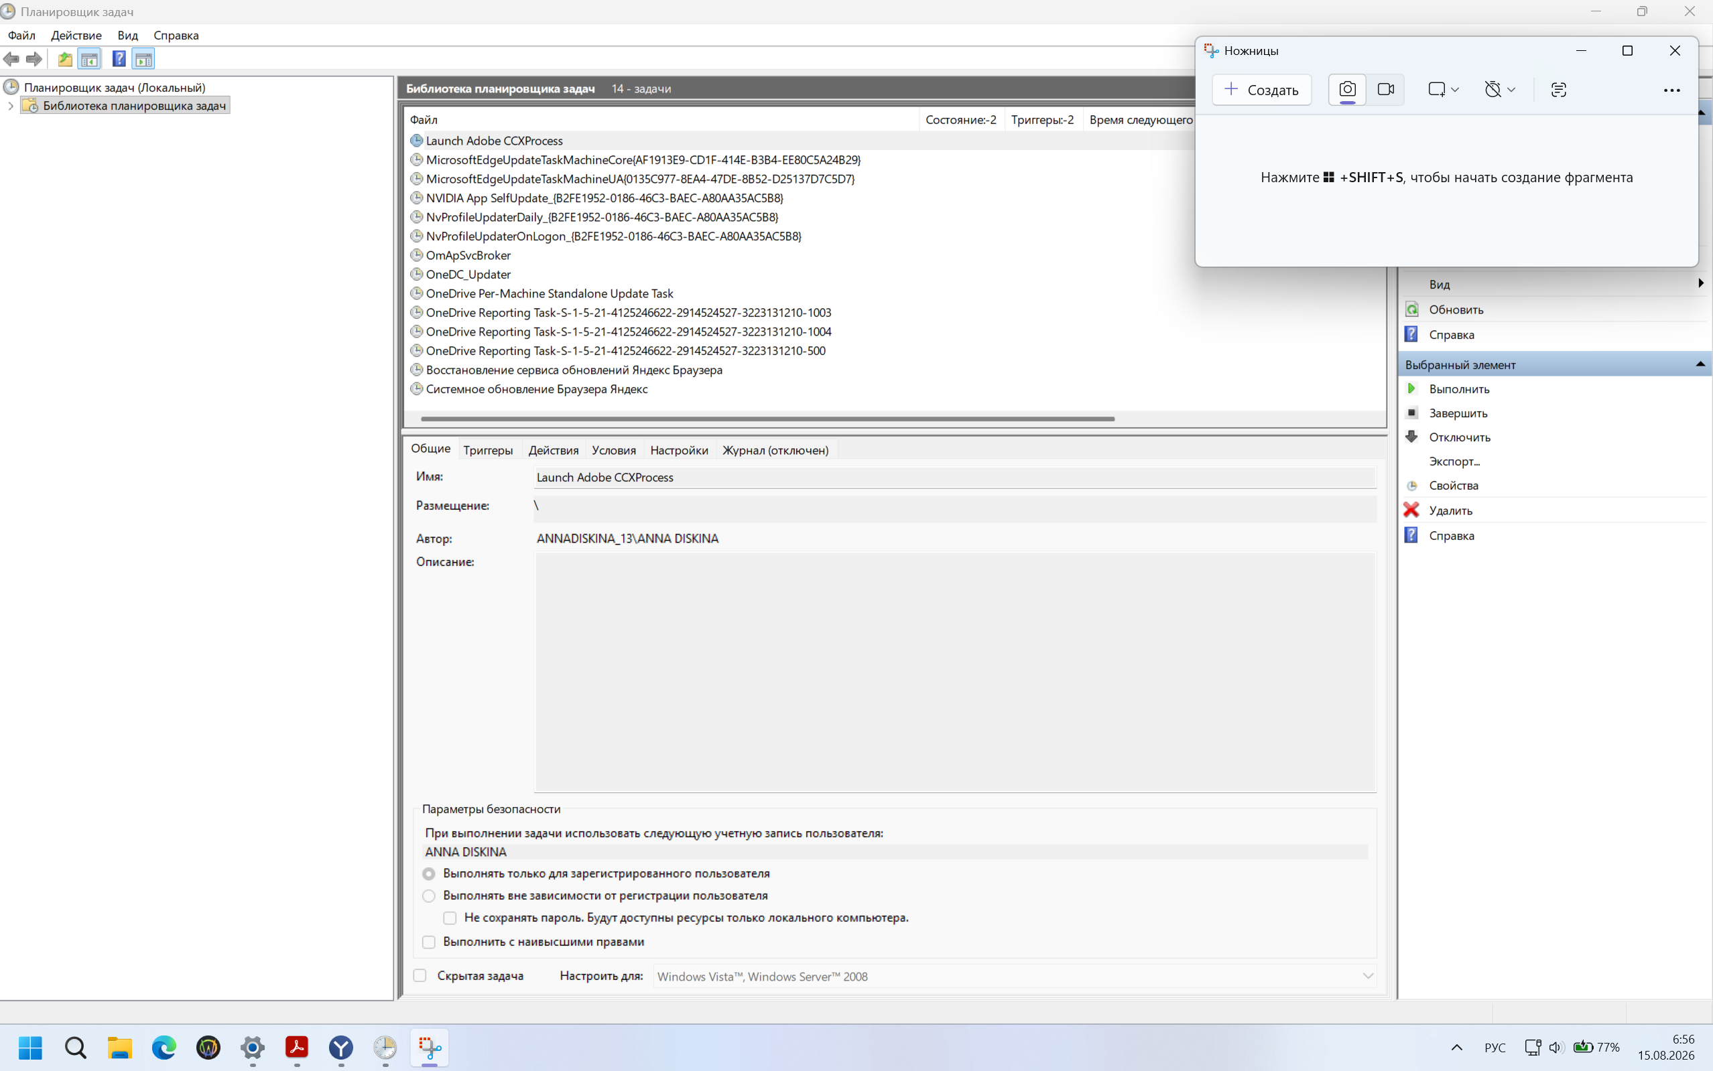Image resolution: width=1713 pixels, height=1071 pixels.
Task: Click the Отключить down-arrow icon
Action: click(1411, 436)
